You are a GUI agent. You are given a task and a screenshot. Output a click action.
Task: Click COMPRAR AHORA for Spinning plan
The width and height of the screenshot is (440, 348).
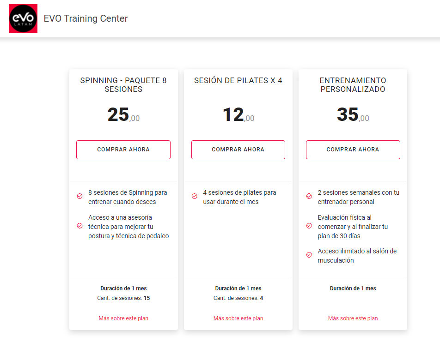click(x=123, y=150)
